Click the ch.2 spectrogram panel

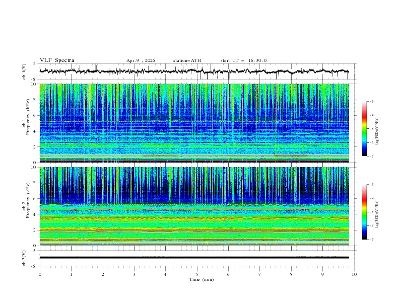194,206
